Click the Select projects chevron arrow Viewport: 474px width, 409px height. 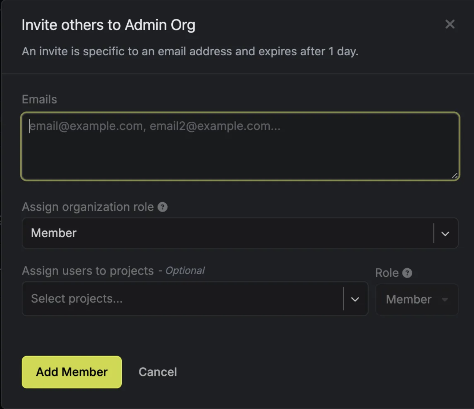point(355,299)
